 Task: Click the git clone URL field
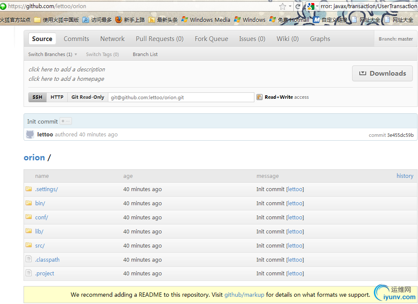point(181,97)
